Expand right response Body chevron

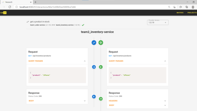click(x=165, y=105)
